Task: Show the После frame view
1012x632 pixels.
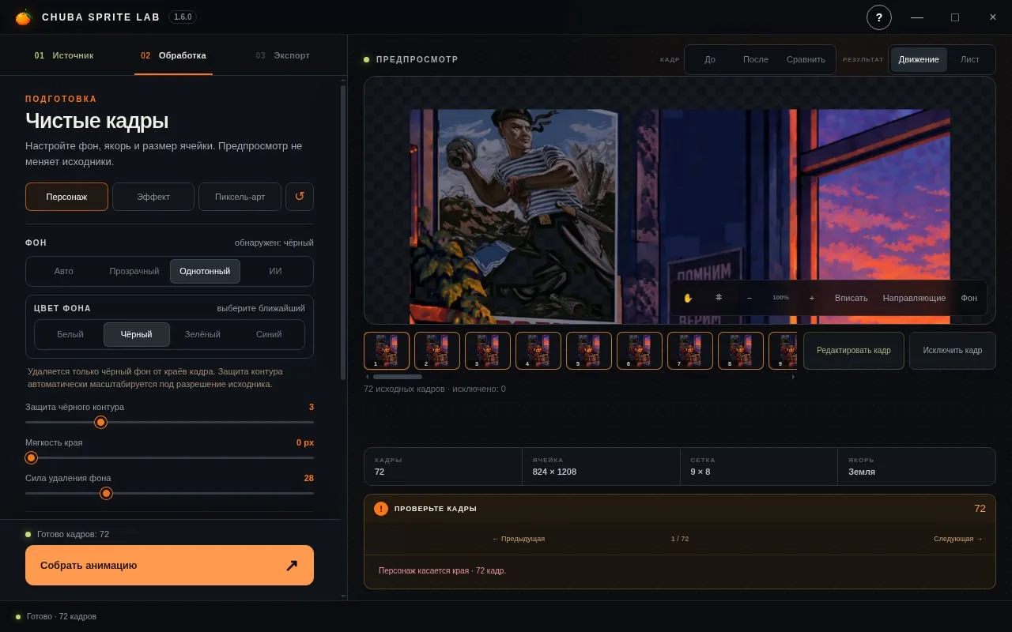Action: pyautogui.click(x=756, y=59)
